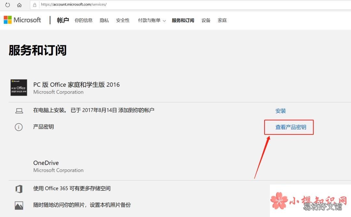Image resolution: width=351 pixels, height=217 pixels.
Task: Click the info icon beside 产品密钥
Action: coord(19,127)
